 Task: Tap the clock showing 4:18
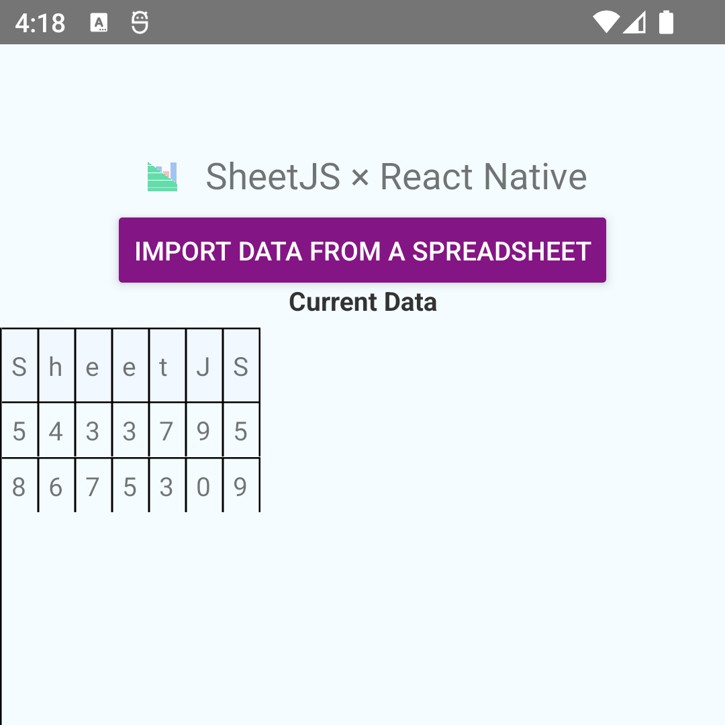pyautogui.click(x=38, y=22)
